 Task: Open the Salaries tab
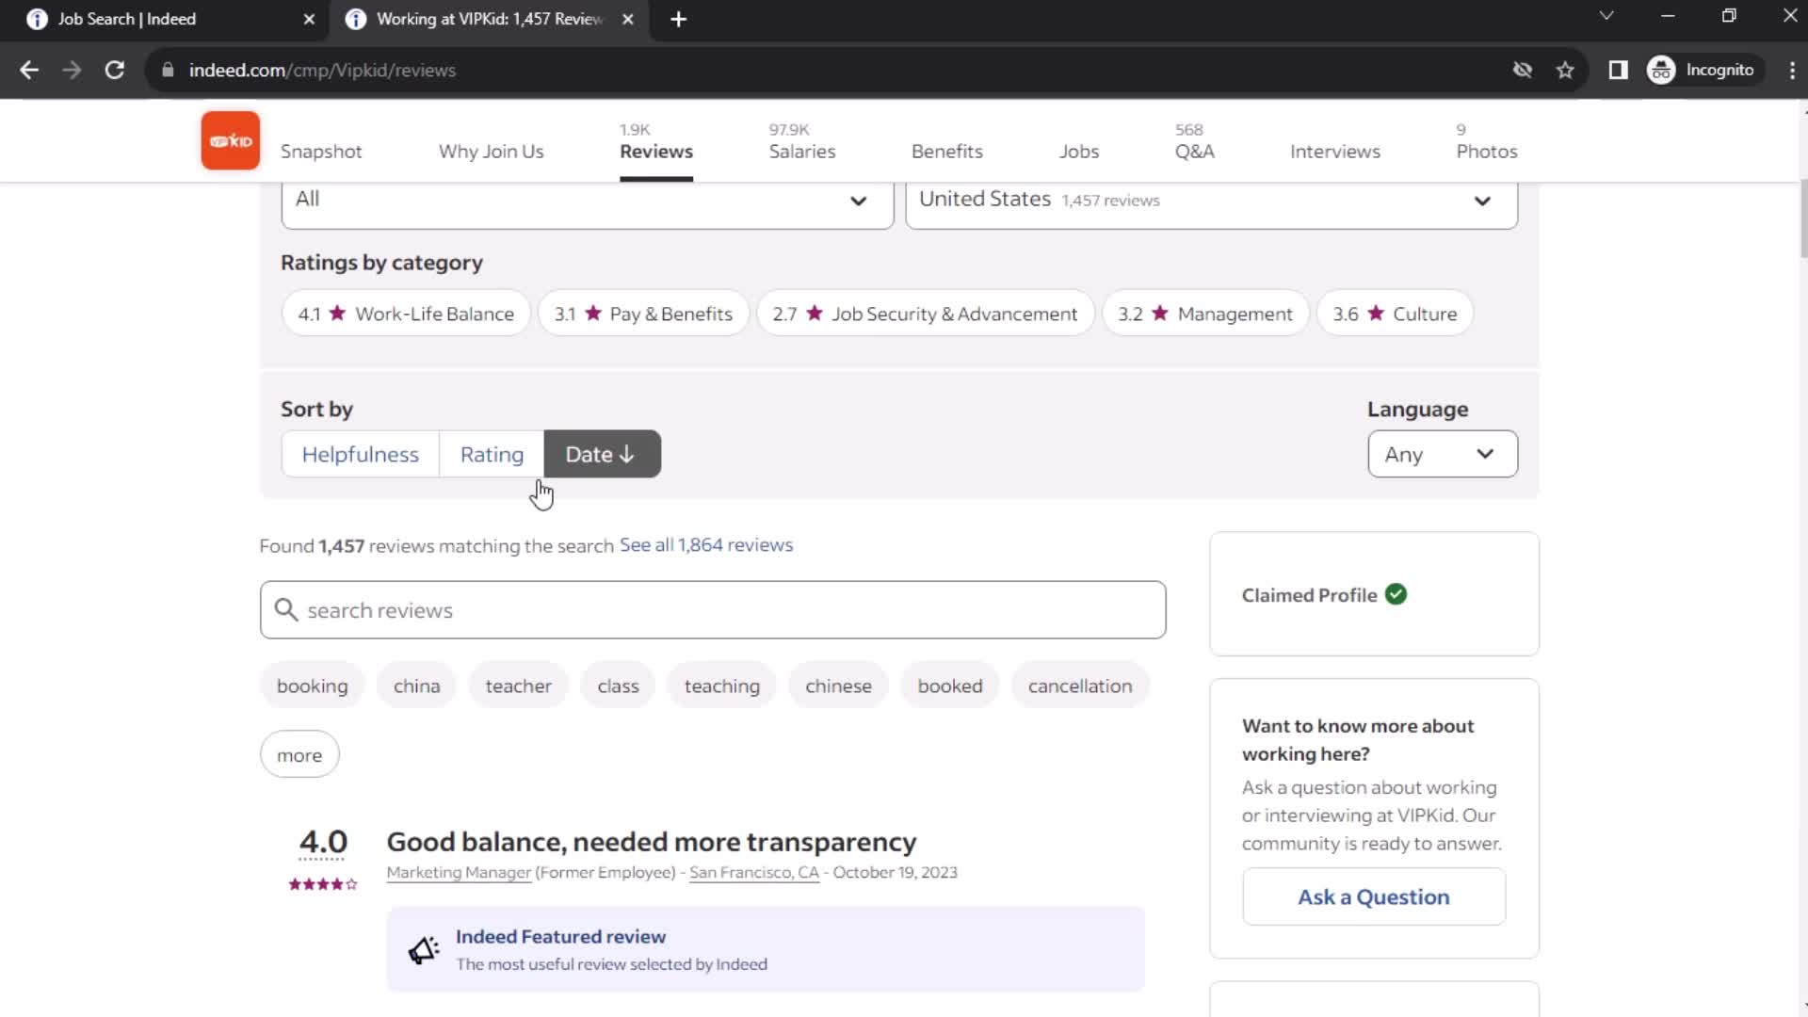802,151
